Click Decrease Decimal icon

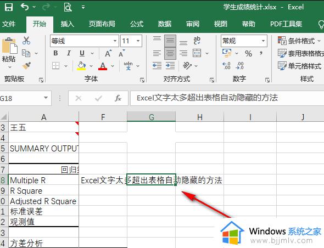click(239, 66)
